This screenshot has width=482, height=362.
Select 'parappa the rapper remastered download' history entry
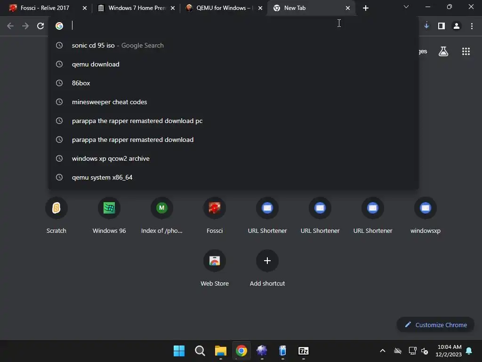[x=233, y=140]
